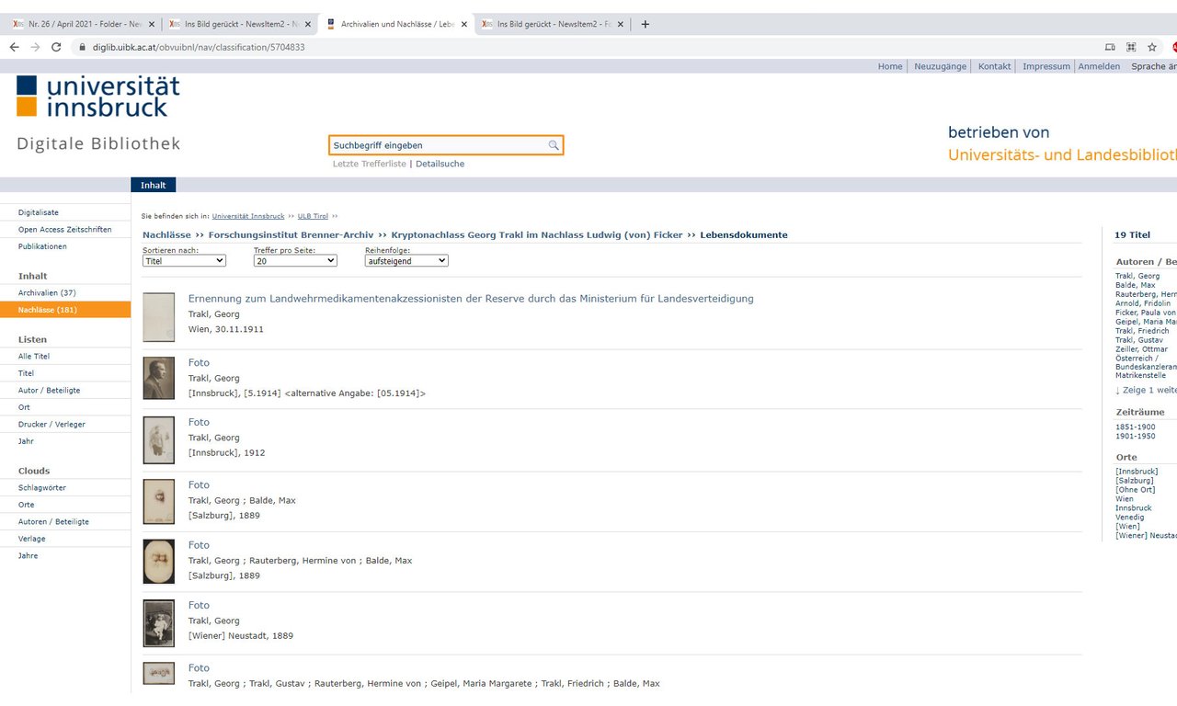The image size is (1177, 706).
Task: Open Foto thumbnail dated [Innsbruck], 1912
Action: click(158, 439)
